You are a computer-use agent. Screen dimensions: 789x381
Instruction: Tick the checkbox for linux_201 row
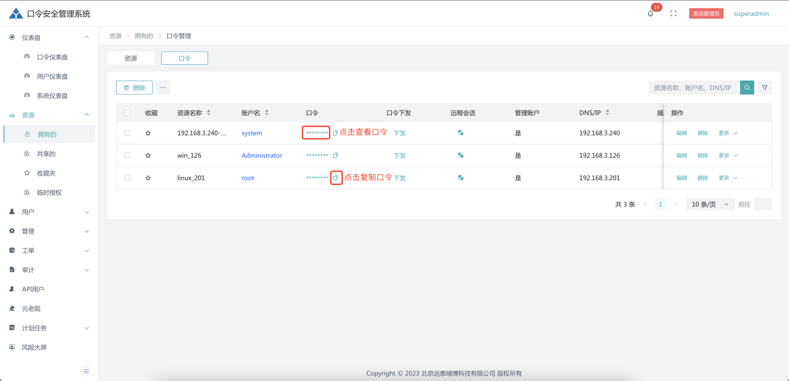pyautogui.click(x=128, y=178)
